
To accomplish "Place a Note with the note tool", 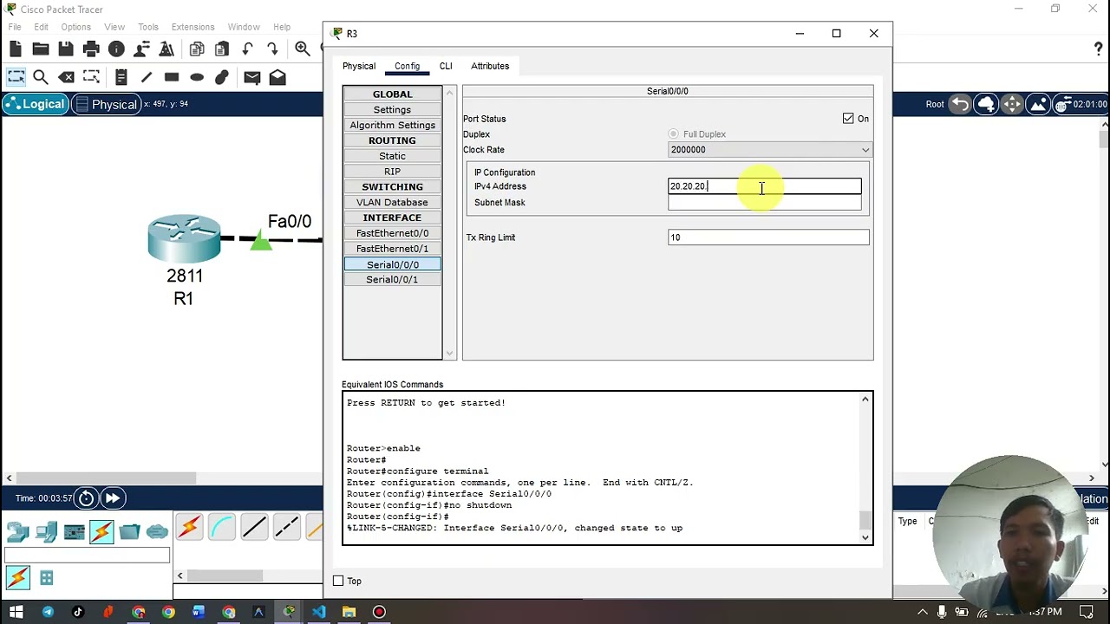I will tap(121, 77).
